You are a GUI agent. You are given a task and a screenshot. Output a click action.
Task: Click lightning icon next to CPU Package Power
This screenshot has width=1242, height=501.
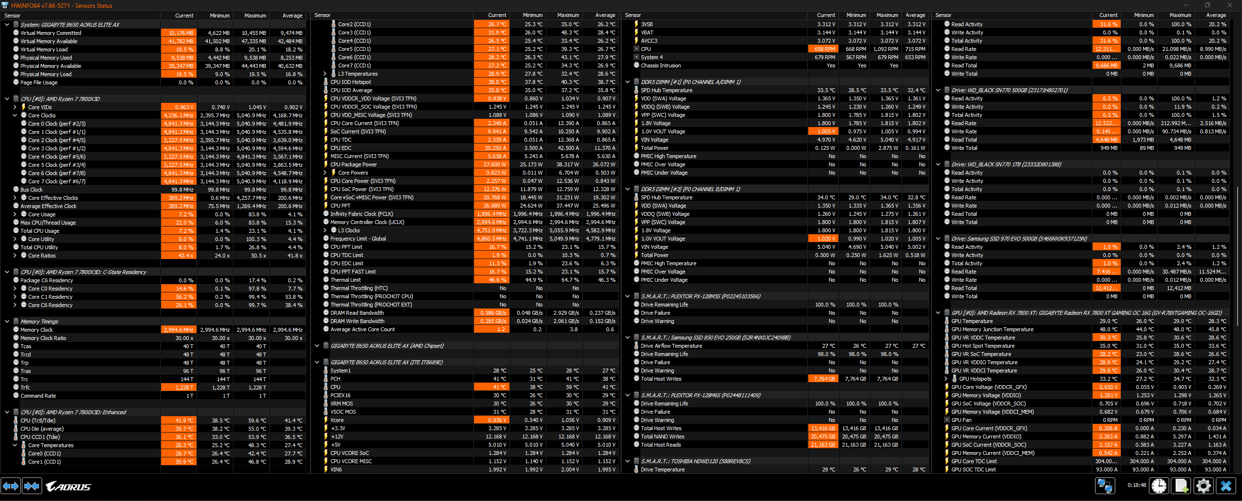pos(326,164)
